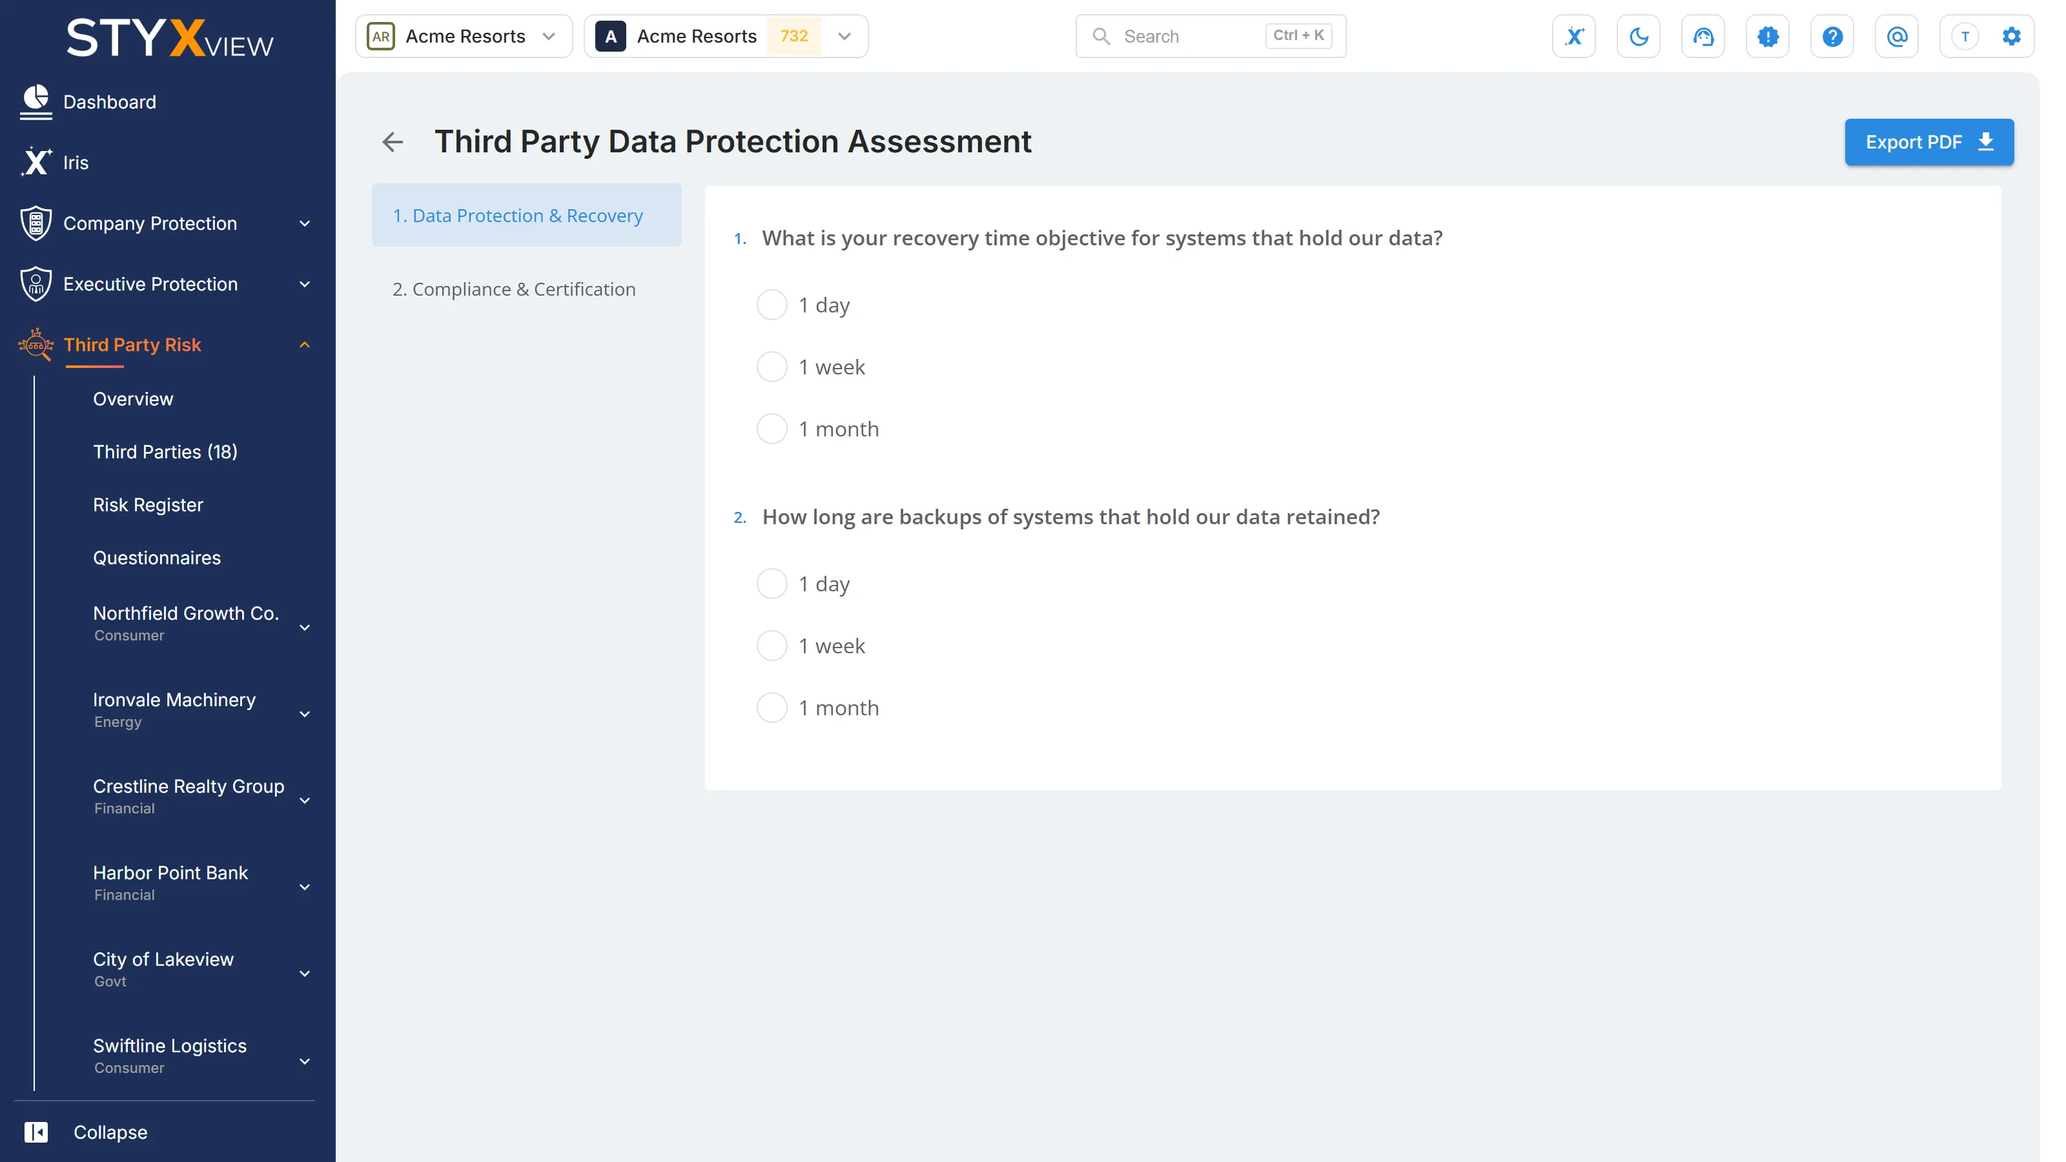
Task: Click the backups retained question text
Action: tap(1070, 517)
